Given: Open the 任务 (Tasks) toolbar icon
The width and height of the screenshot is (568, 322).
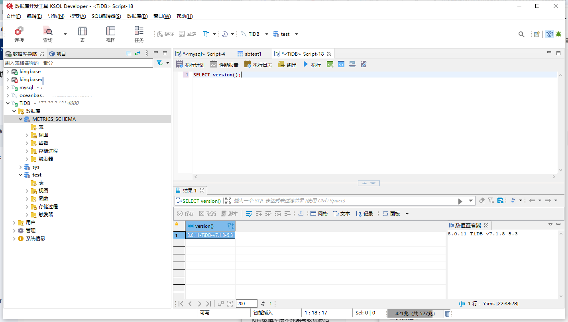Looking at the screenshot, I should click(139, 34).
